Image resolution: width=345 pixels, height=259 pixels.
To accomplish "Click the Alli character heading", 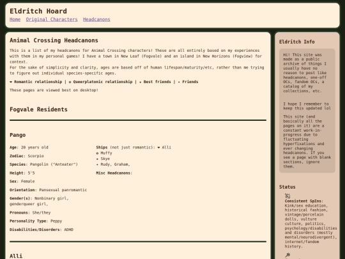I will (x=16, y=256).
